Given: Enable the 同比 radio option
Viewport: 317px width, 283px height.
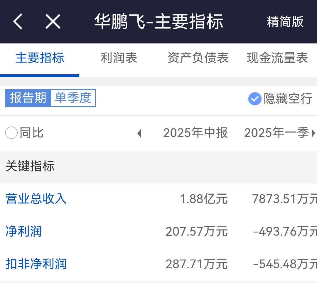Looking at the screenshot, I should (12, 133).
